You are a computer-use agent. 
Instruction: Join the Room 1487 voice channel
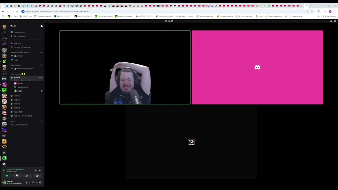(x=18, y=112)
